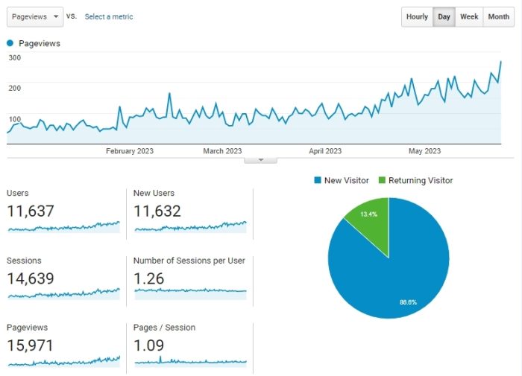The image size is (522, 376).
Task: Click the blue Pageviews legend dot
Action: click(10, 43)
